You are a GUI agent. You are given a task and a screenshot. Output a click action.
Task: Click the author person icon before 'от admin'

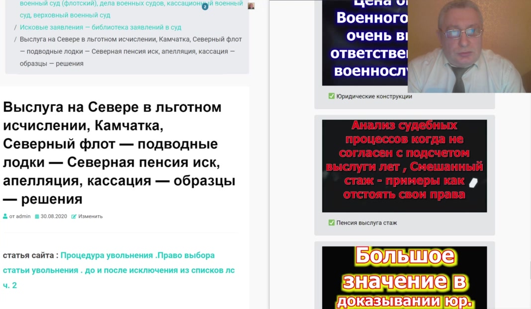click(5, 217)
